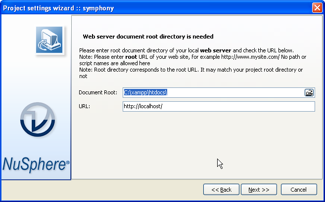Click the computer wizard icon at top left

(49, 40)
